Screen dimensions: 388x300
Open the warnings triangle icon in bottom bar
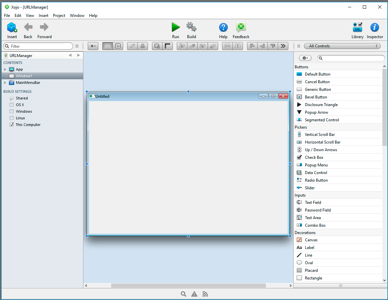click(x=194, y=294)
